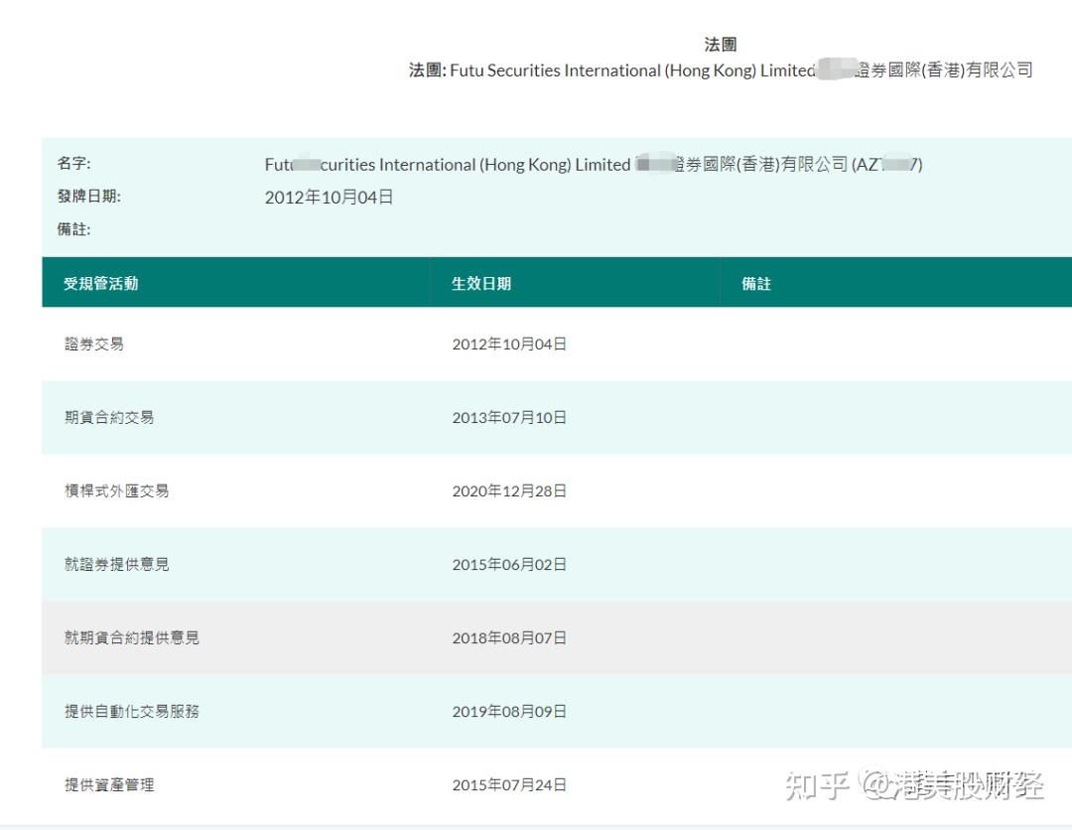Select the 證券交易 row
This screenshot has height=830, width=1072.
557,344
